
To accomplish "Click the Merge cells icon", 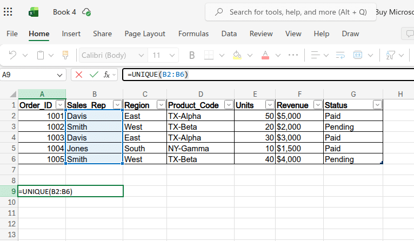I will [358, 55].
